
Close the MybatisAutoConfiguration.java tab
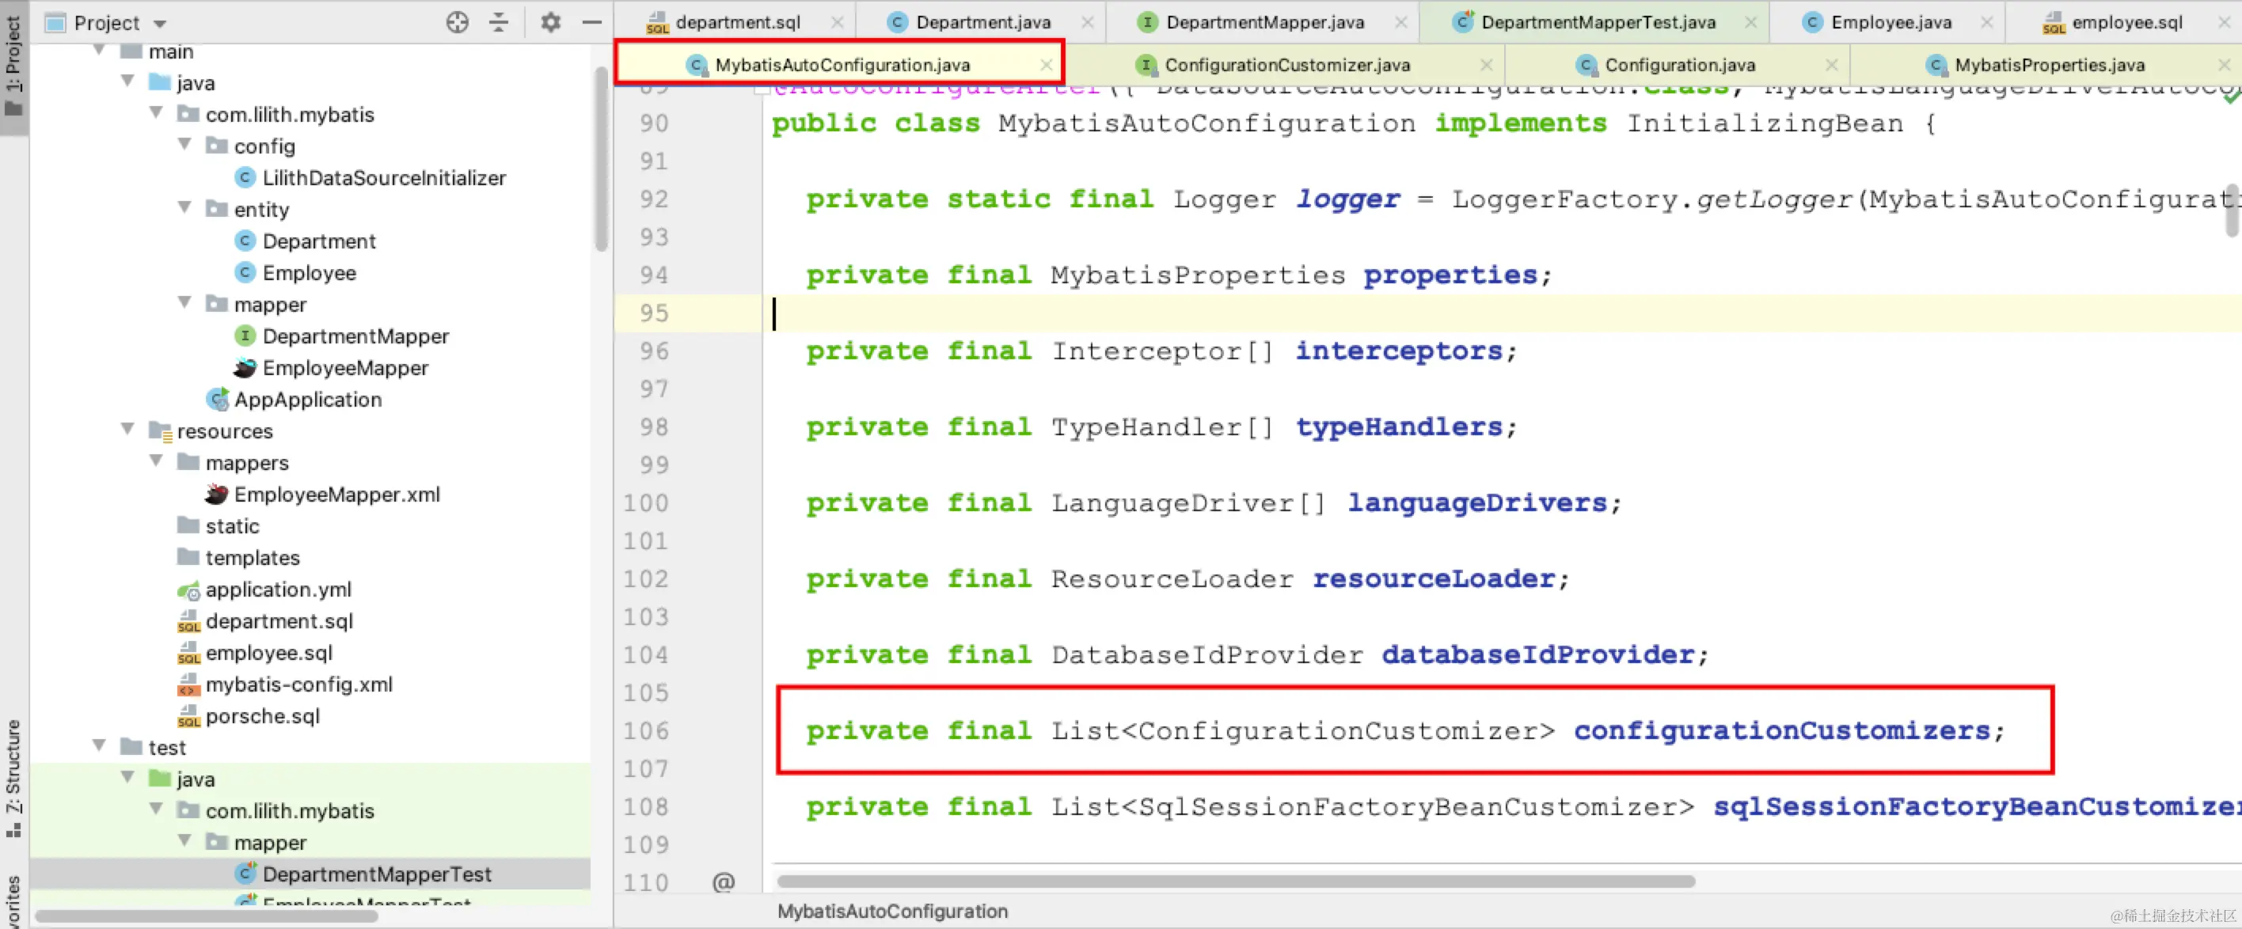pos(1045,65)
